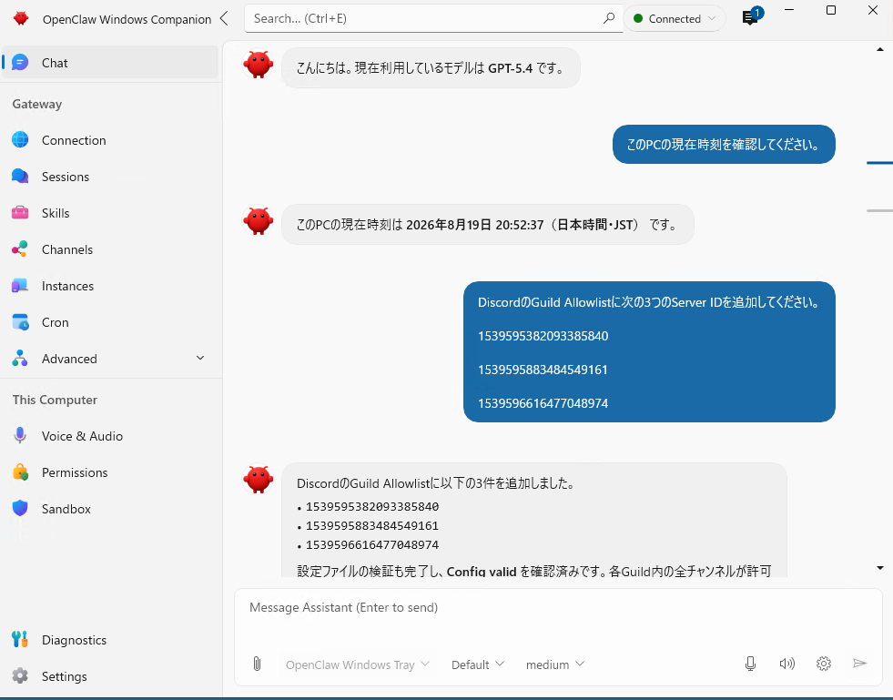The image size is (893, 700).
Task: Click the Diagnostics tools icon
Action: 20,640
